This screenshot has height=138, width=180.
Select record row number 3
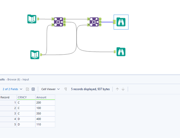coord(8,113)
